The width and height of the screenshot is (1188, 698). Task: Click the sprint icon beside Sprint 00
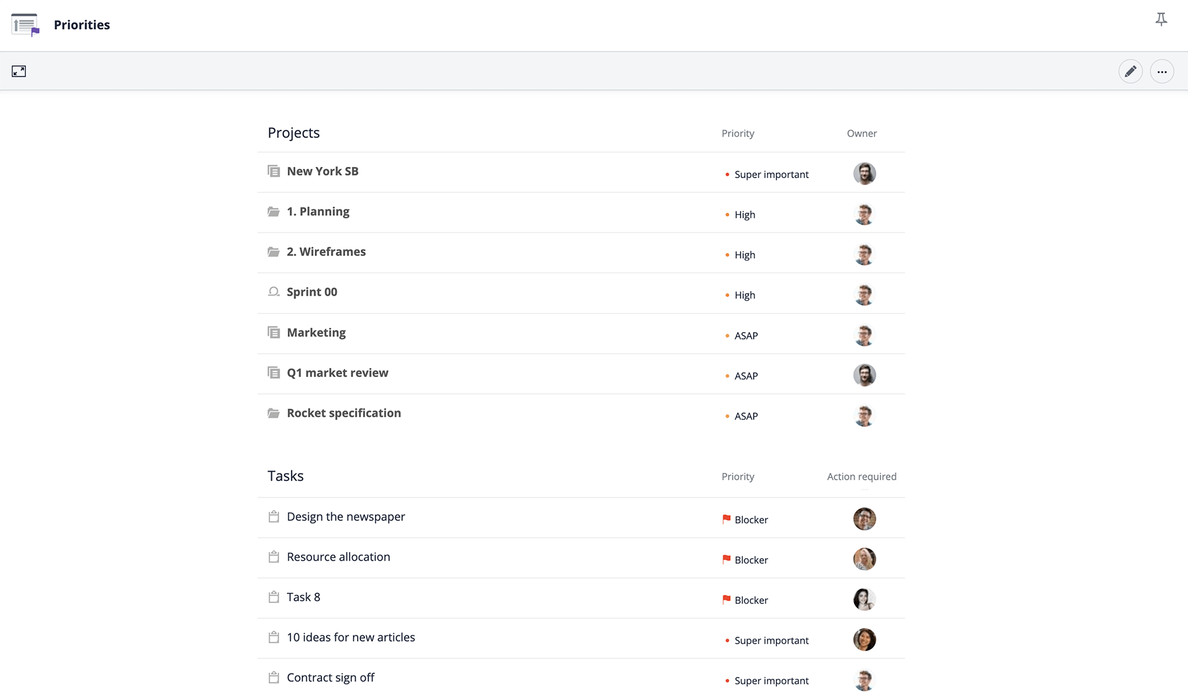tap(273, 292)
